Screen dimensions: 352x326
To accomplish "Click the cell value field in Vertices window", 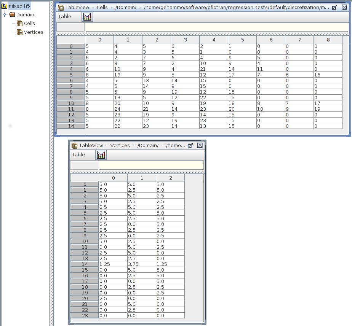I will coord(151,165).
